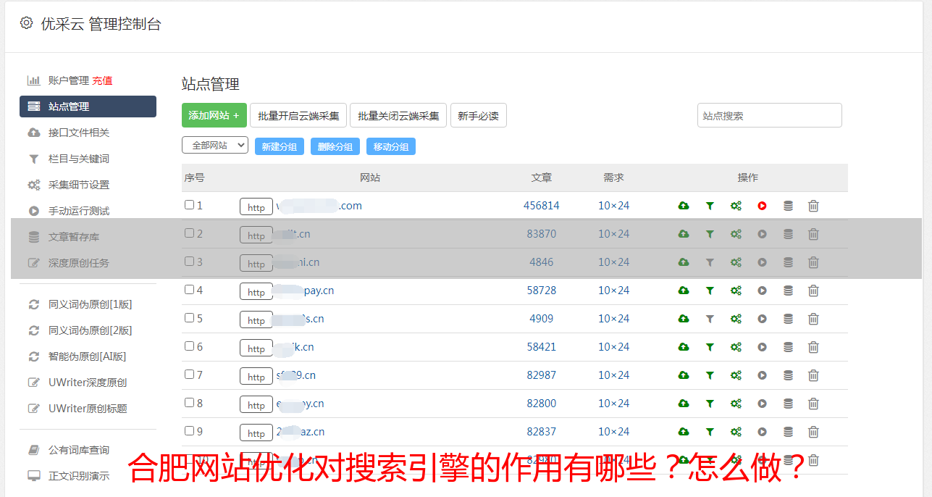The width and height of the screenshot is (932, 497).
Task: Open the gears settings icon in row 1
Action: (x=736, y=206)
